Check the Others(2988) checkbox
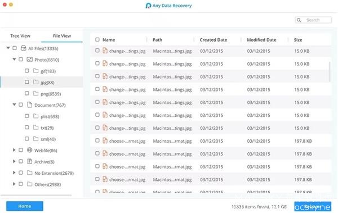The width and height of the screenshot is (338, 213). 21,184
